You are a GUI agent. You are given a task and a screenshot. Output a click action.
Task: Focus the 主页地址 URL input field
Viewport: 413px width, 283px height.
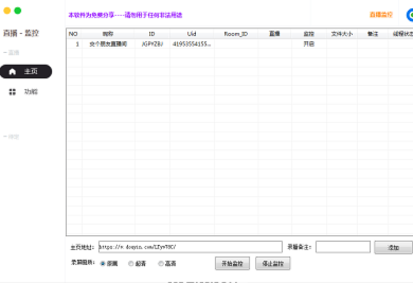tap(190, 247)
